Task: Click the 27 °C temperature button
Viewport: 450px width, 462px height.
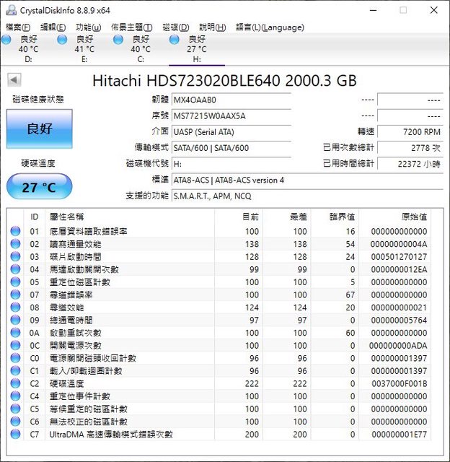Action: pyautogui.click(x=40, y=187)
